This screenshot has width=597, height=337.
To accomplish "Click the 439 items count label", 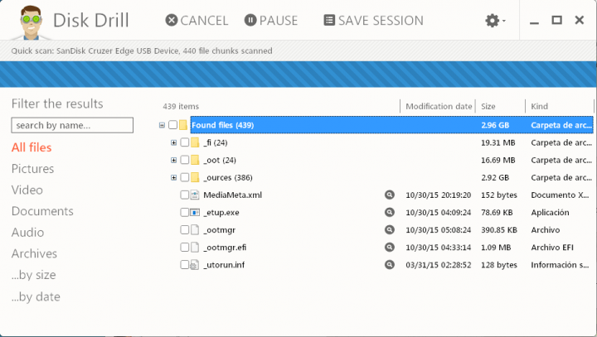I will pos(181,107).
